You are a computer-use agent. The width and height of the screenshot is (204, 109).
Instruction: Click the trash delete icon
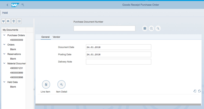pos(14,21)
